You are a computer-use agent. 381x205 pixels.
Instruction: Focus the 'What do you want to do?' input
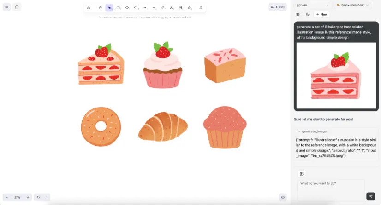click(331, 190)
